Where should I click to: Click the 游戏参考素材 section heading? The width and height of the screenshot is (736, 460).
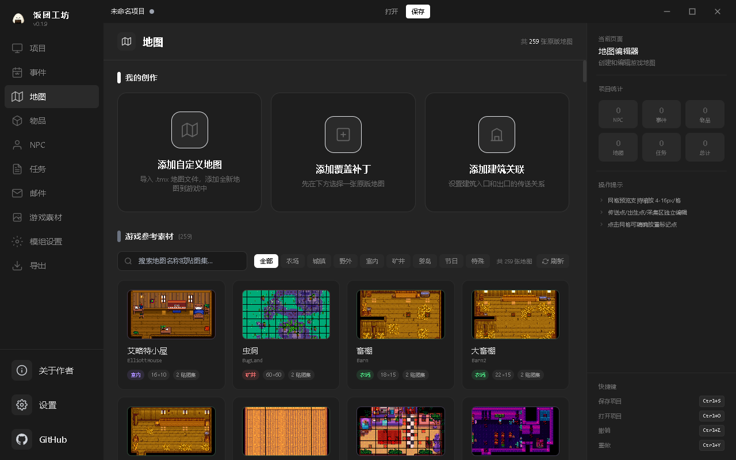(149, 236)
